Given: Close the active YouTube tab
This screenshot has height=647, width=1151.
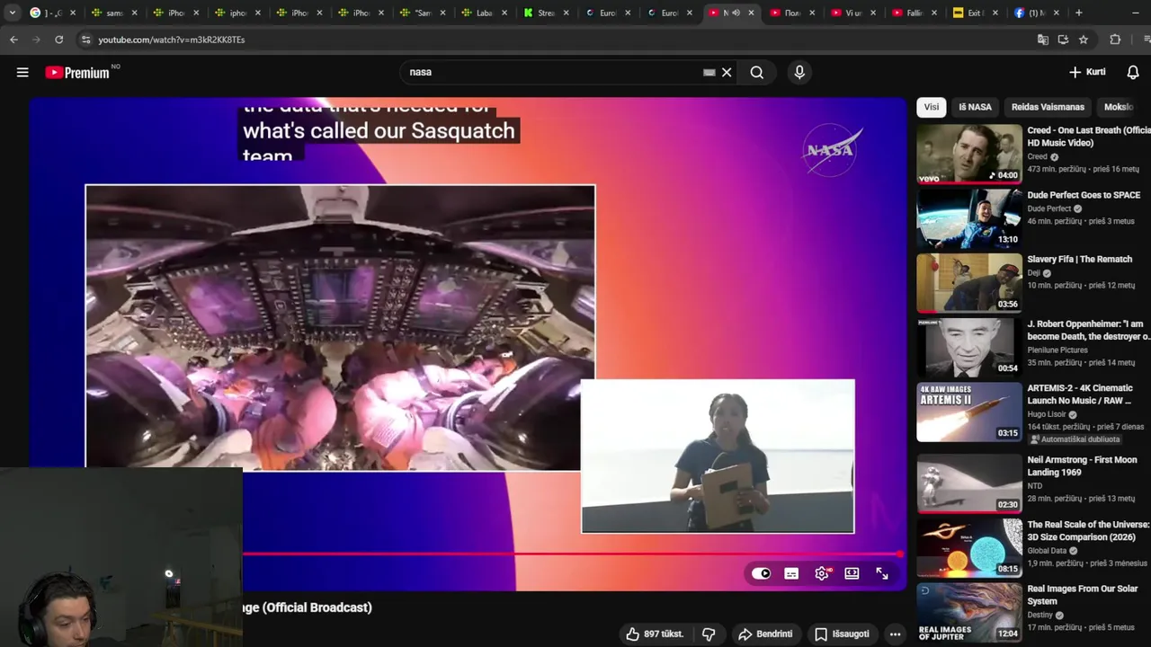Looking at the screenshot, I should [x=751, y=13].
